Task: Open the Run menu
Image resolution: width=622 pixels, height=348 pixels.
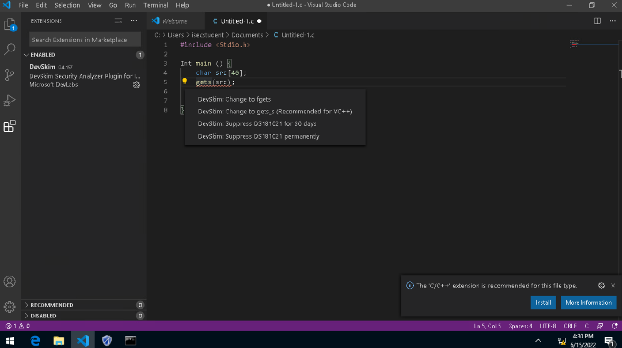Action: click(130, 5)
